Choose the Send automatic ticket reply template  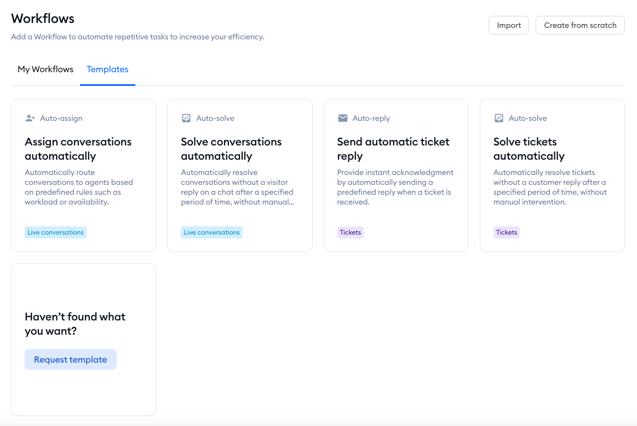coord(393,149)
